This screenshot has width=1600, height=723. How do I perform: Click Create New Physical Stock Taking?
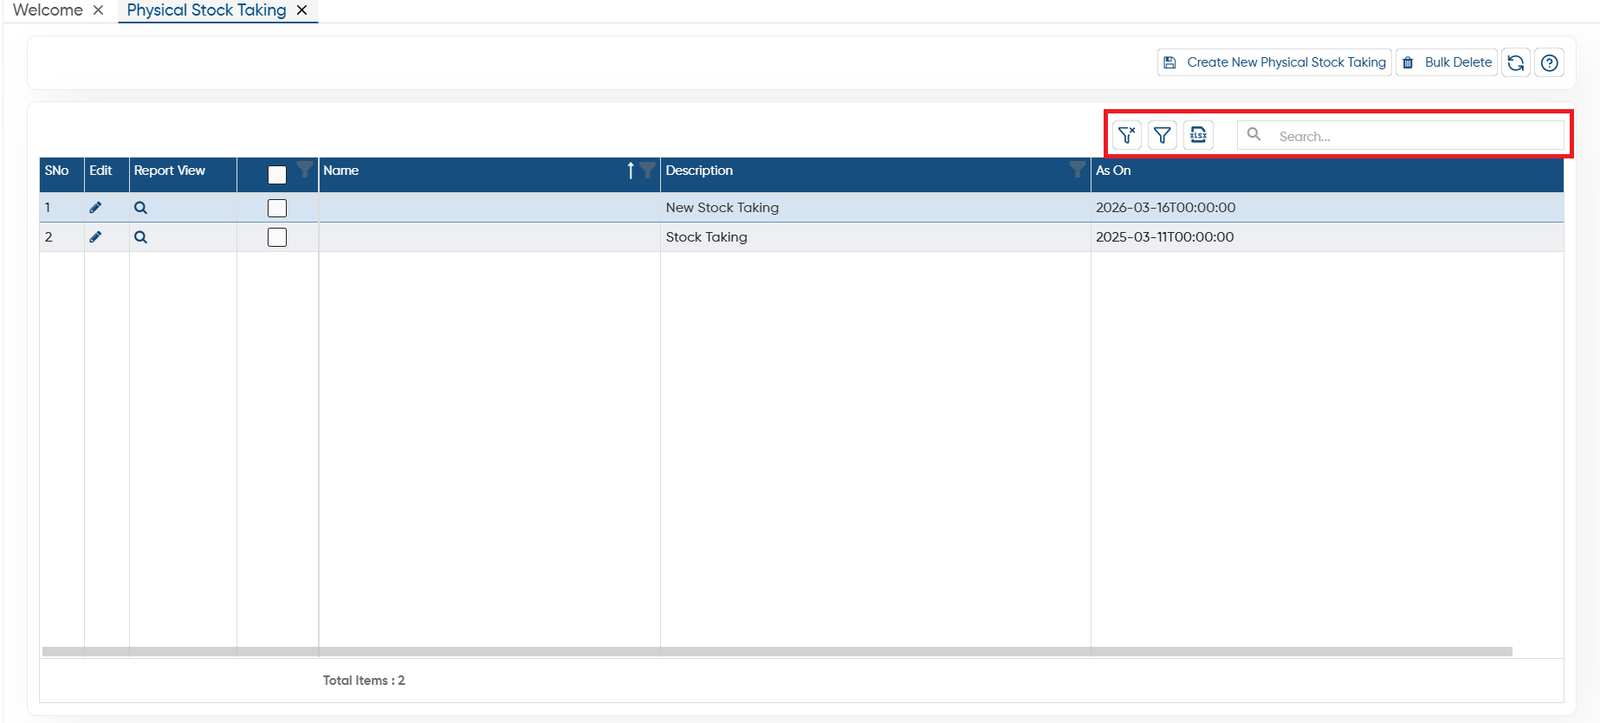[x=1274, y=62]
